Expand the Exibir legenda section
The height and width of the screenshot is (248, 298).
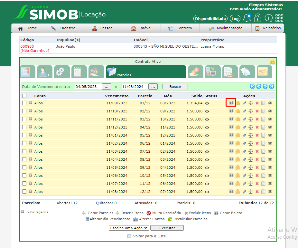23,212
